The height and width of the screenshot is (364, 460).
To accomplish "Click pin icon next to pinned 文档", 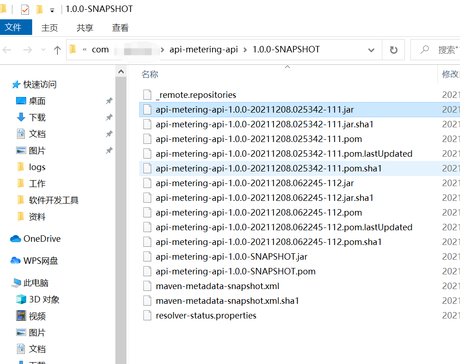I will point(109,134).
